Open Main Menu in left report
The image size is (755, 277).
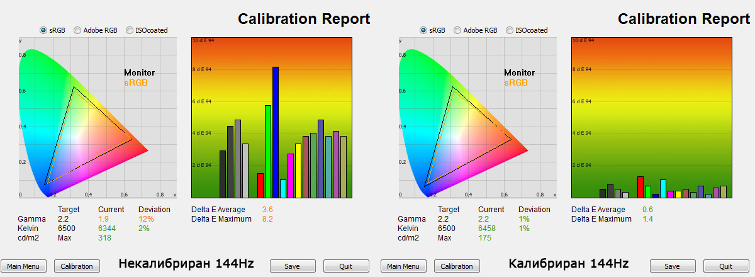[x=23, y=266]
